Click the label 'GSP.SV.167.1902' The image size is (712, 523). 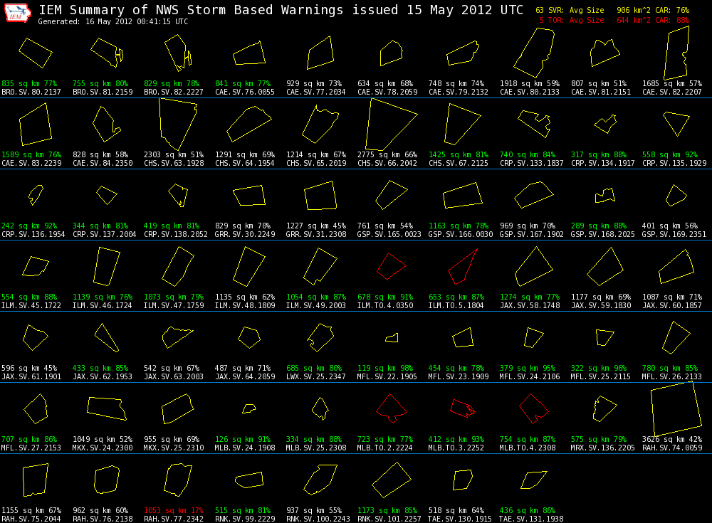pyautogui.click(x=531, y=235)
